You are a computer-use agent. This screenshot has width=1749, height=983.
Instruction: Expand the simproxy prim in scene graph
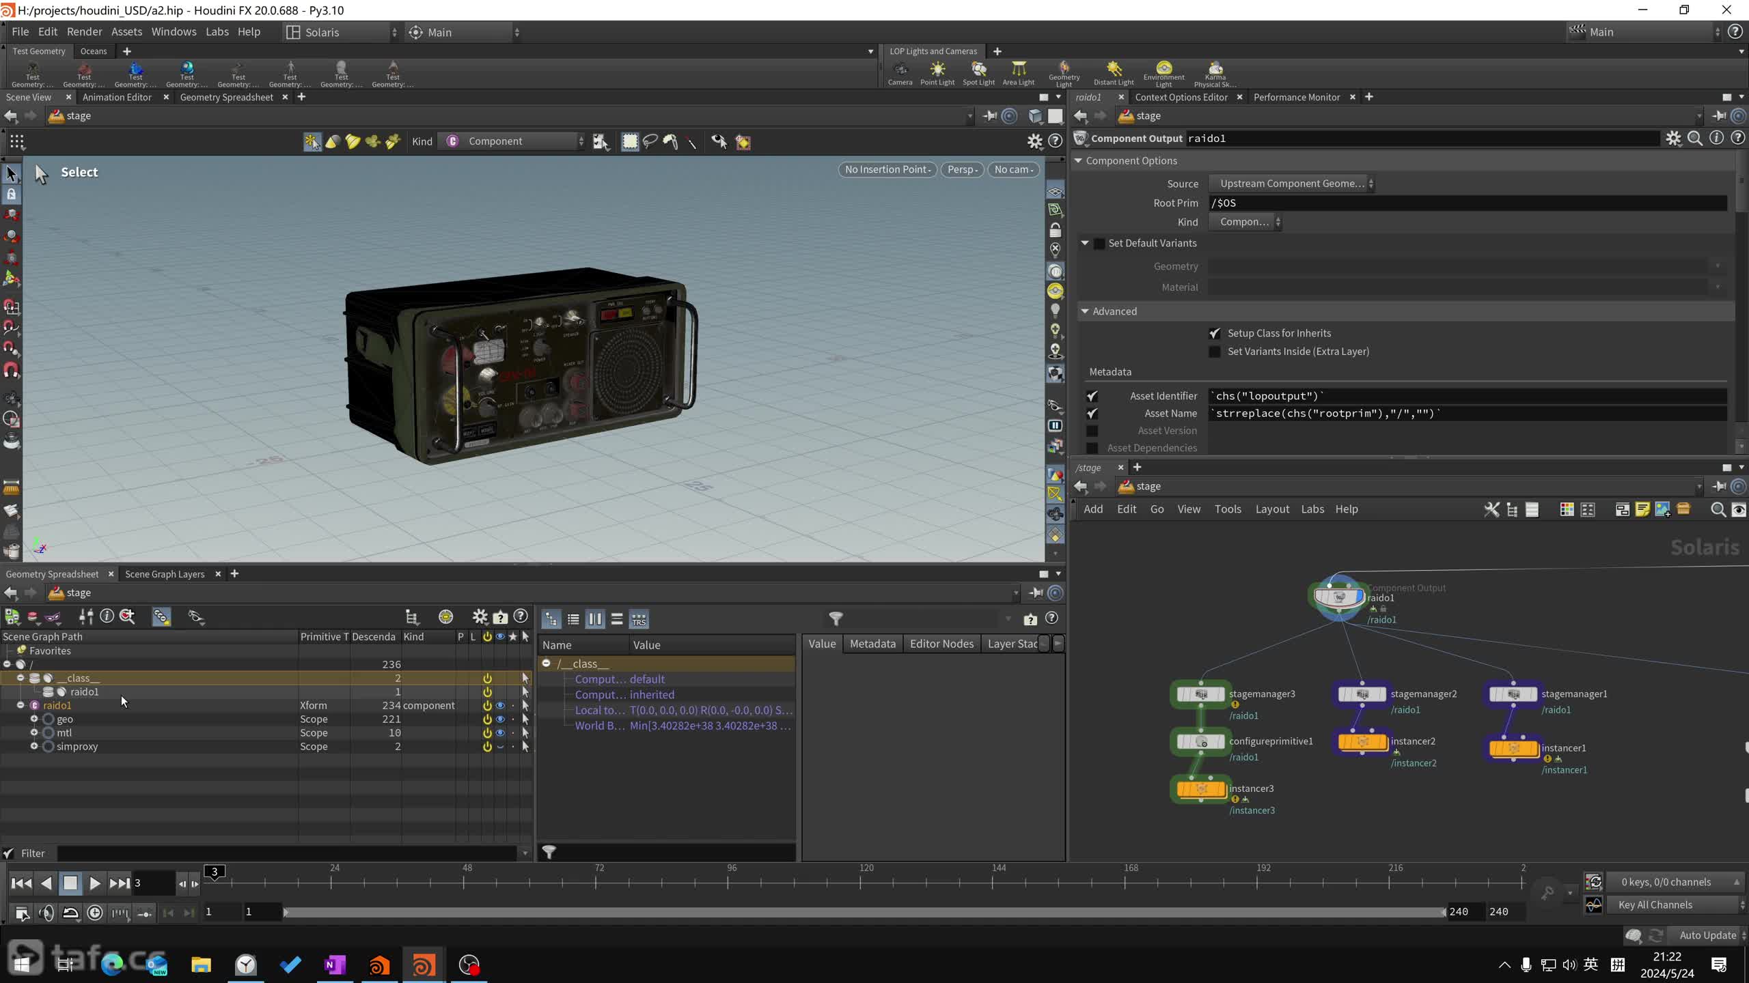click(34, 747)
